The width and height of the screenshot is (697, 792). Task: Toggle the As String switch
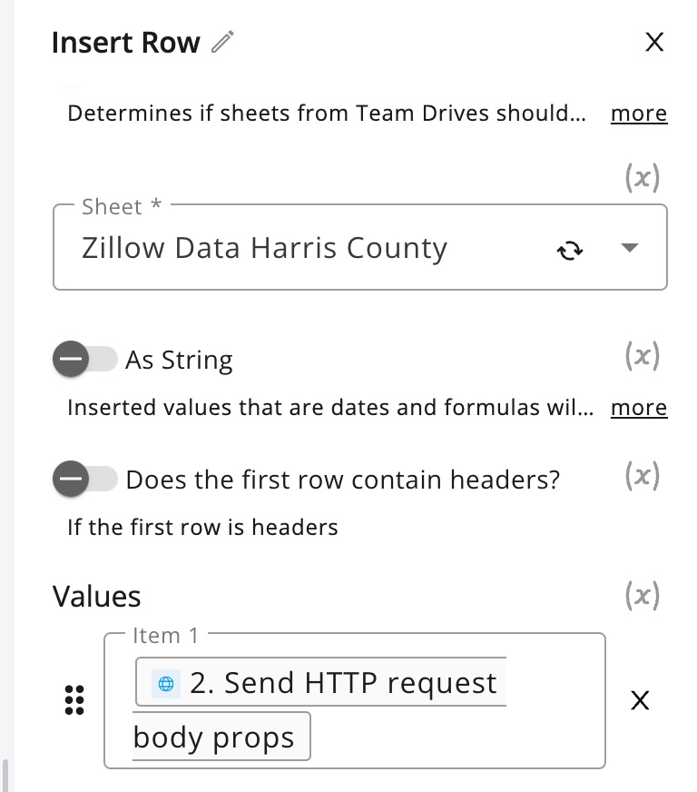click(85, 360)
